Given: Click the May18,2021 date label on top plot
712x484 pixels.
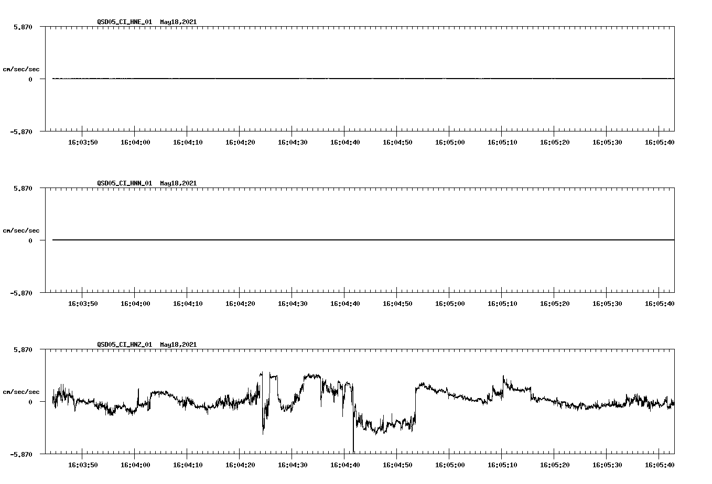Looking at the screenshot, I should pos(178,22).
